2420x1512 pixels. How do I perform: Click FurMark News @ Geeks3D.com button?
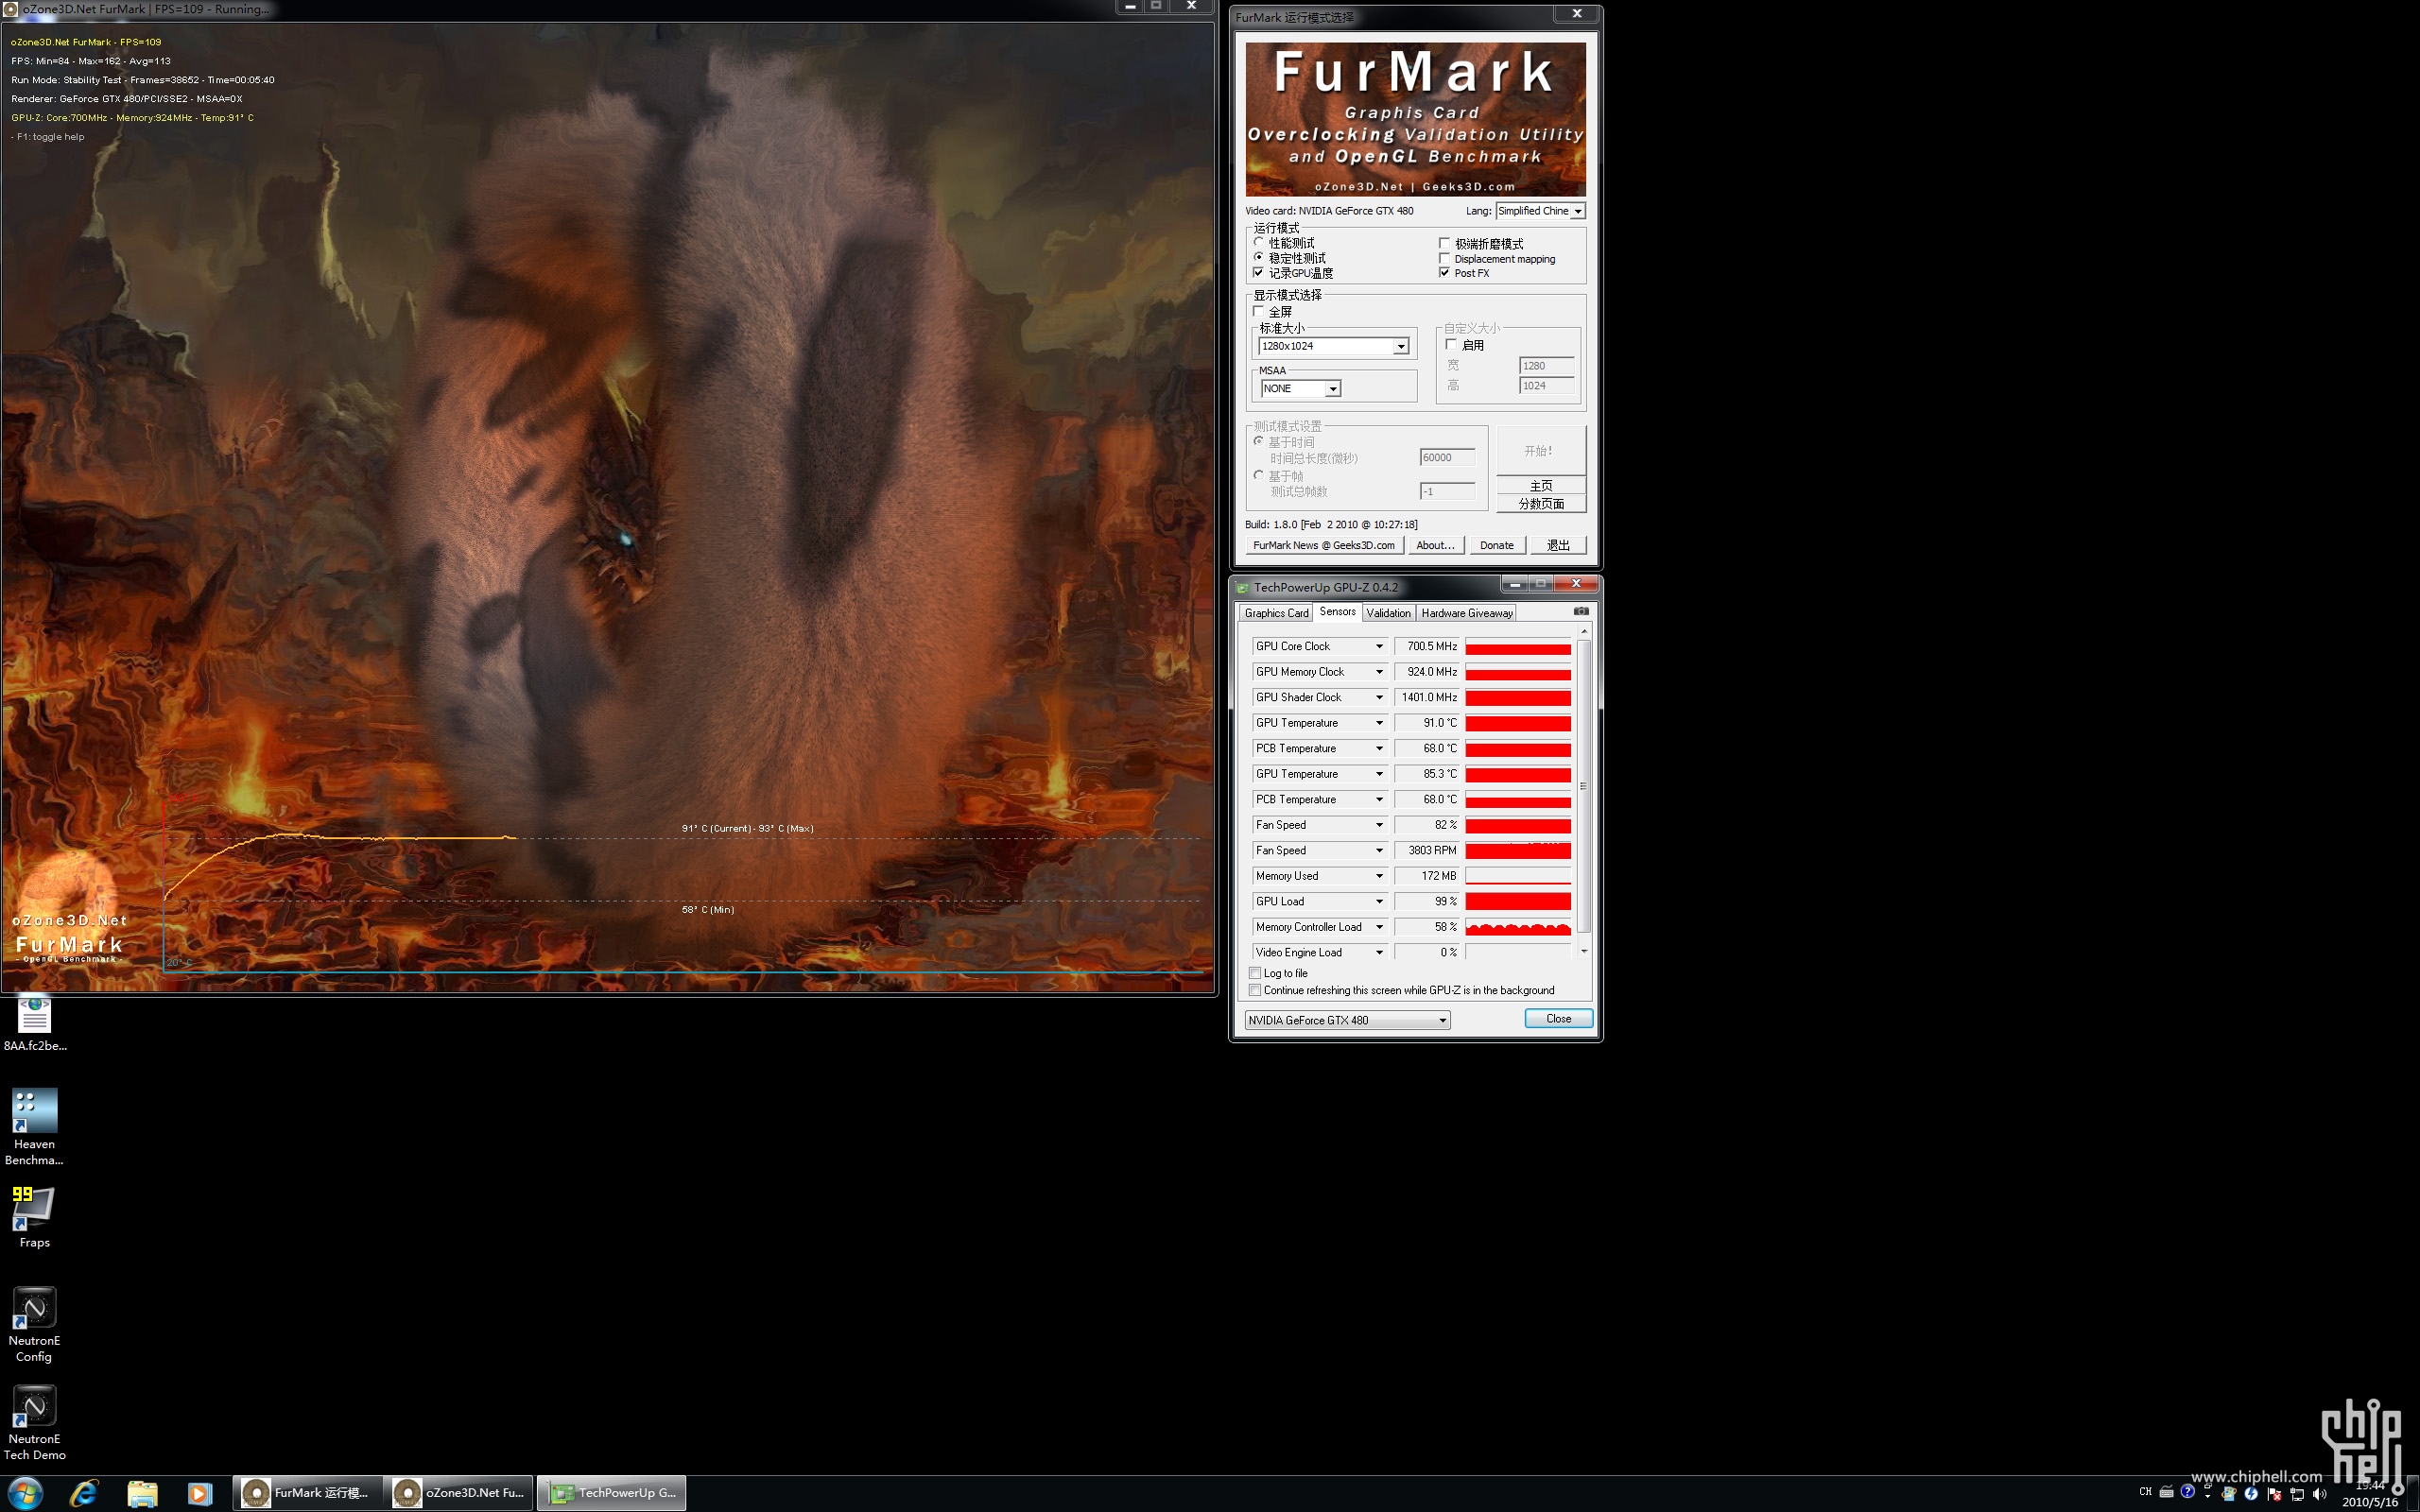1323,545
